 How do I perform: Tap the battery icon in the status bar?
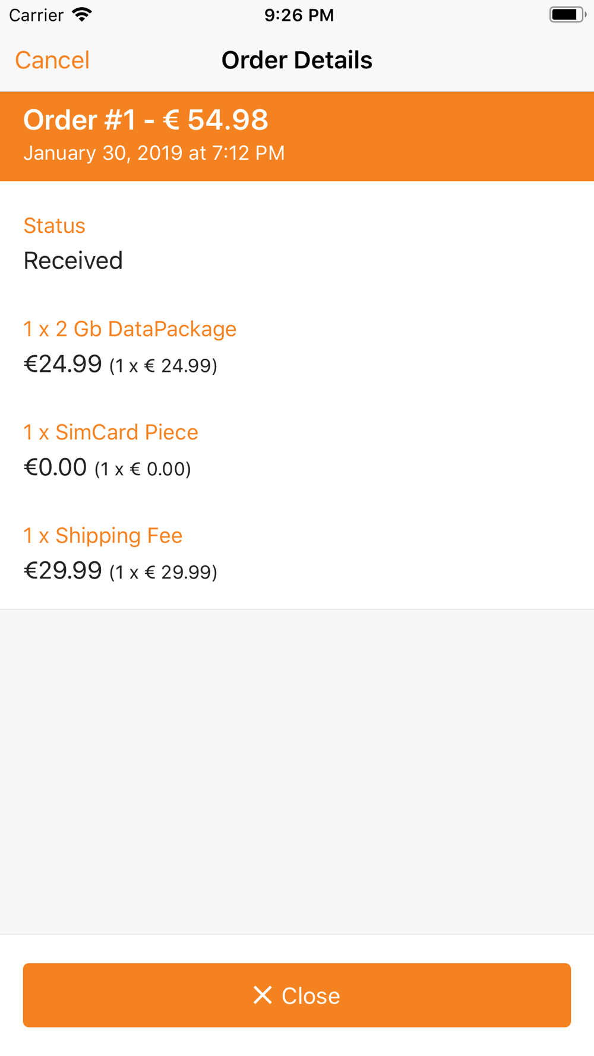click(x=567, y=15)
